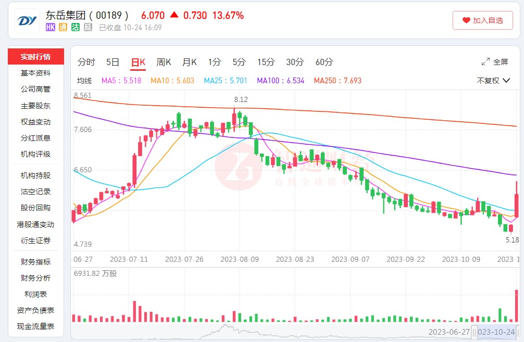
Task: Click the tall red volume bar at far right
Action: pyautogui.click(x=516, y=305)
